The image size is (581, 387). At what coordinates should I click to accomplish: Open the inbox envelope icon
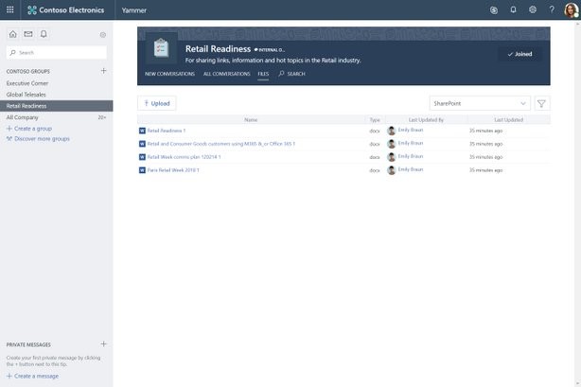click(x=28, y=34)
